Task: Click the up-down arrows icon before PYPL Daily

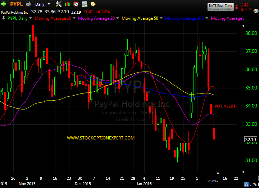Action: pyautogui.click(x=4, y=18)
